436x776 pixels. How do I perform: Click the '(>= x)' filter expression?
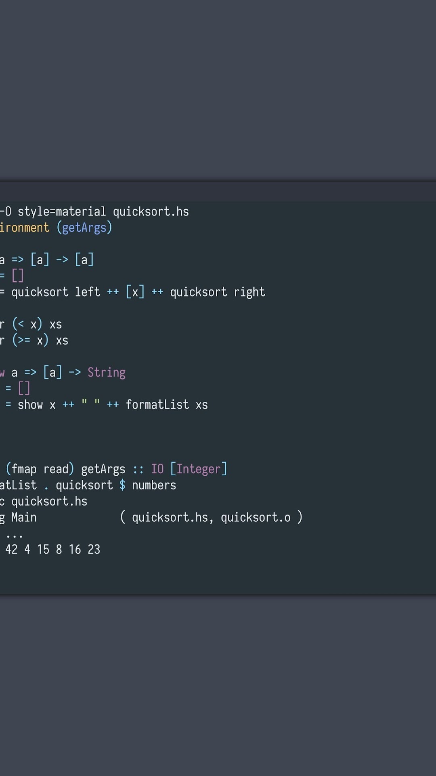click(x=30, y=340)
